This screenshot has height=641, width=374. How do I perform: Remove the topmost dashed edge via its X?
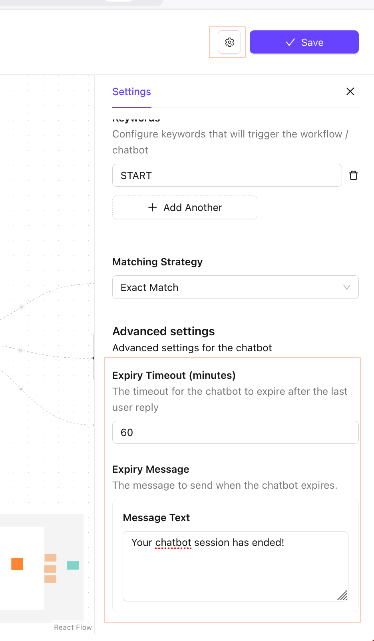(22, 307)
